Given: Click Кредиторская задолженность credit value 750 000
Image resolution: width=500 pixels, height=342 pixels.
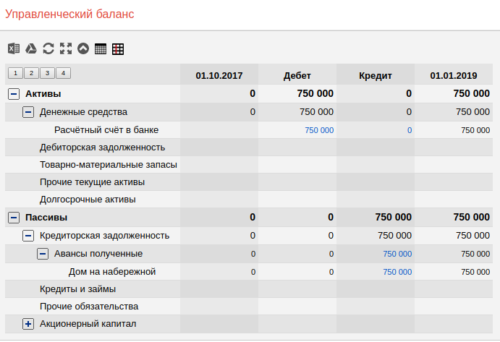Looking at the screenshot, I should 394,236.
